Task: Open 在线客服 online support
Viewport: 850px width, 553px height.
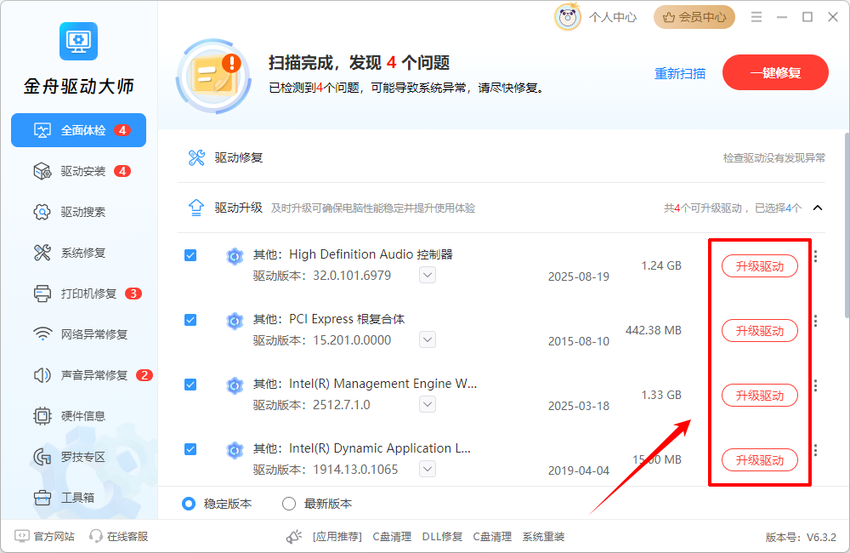Action: (x=119, y=536)
